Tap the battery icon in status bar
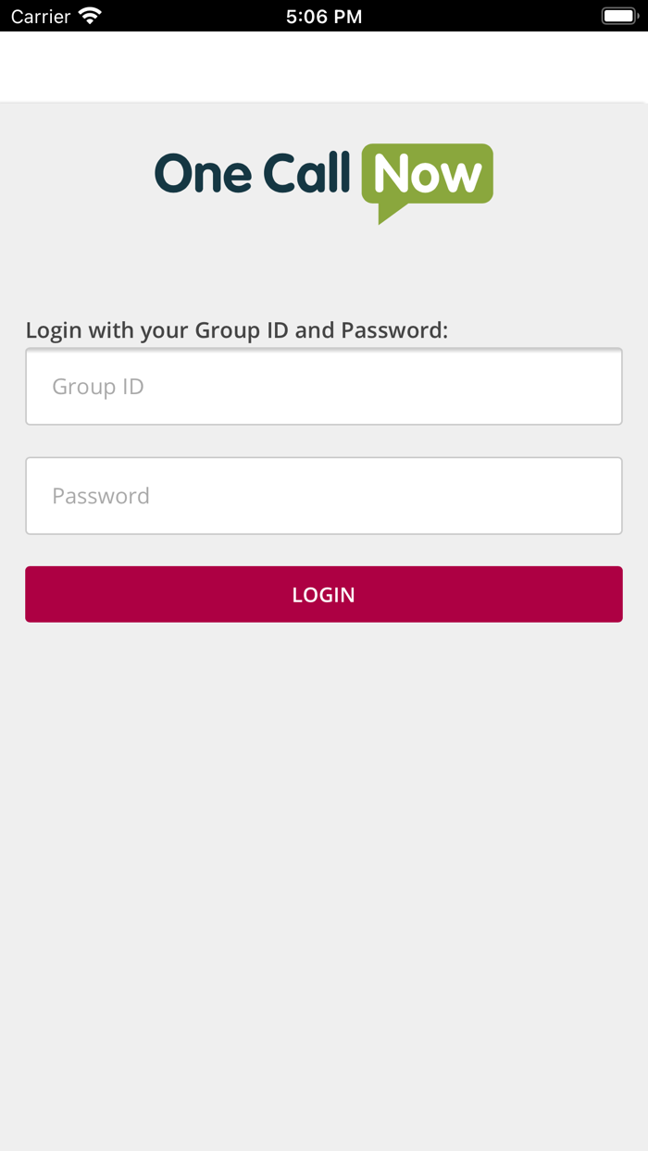The width and height of the screenshot is (648, 1151). (619, 16)
